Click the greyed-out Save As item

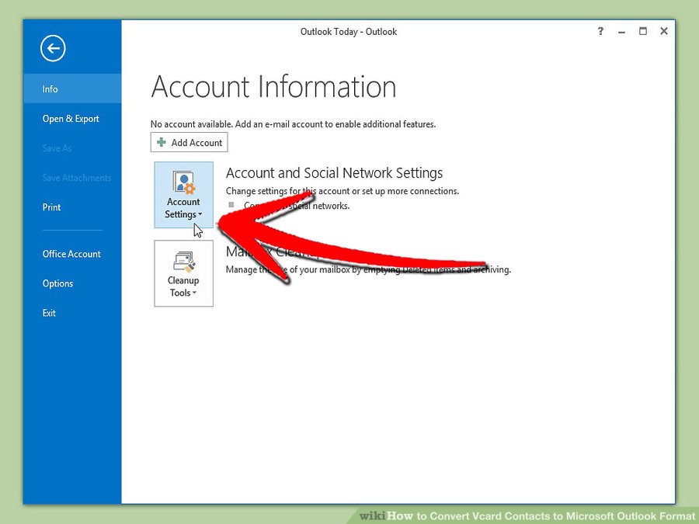click(x=57, y=148)
